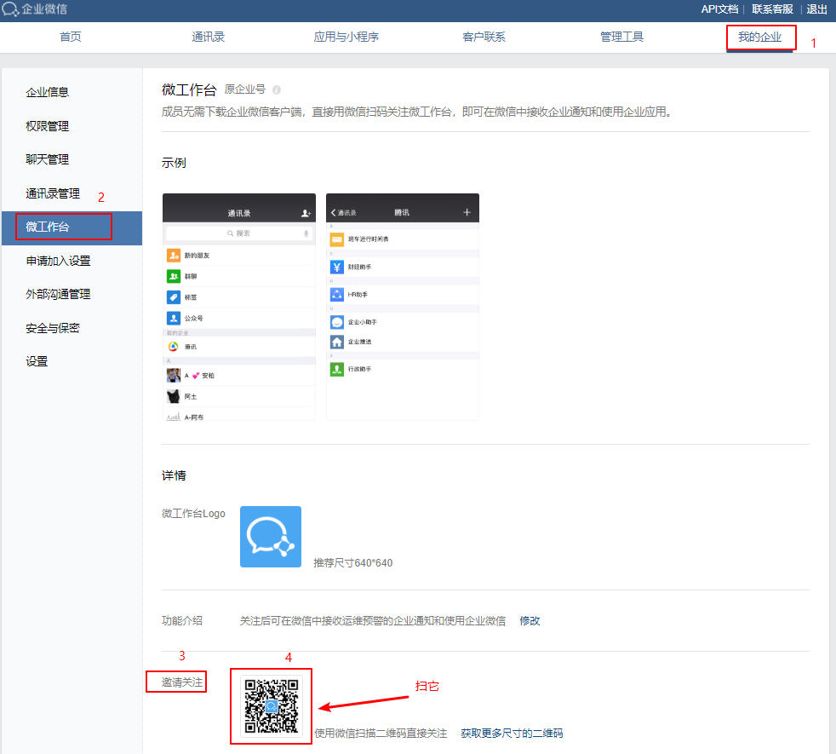Click the 推荐尺寸640*640 text
The image size is (836, 754).
coord(353,563)
